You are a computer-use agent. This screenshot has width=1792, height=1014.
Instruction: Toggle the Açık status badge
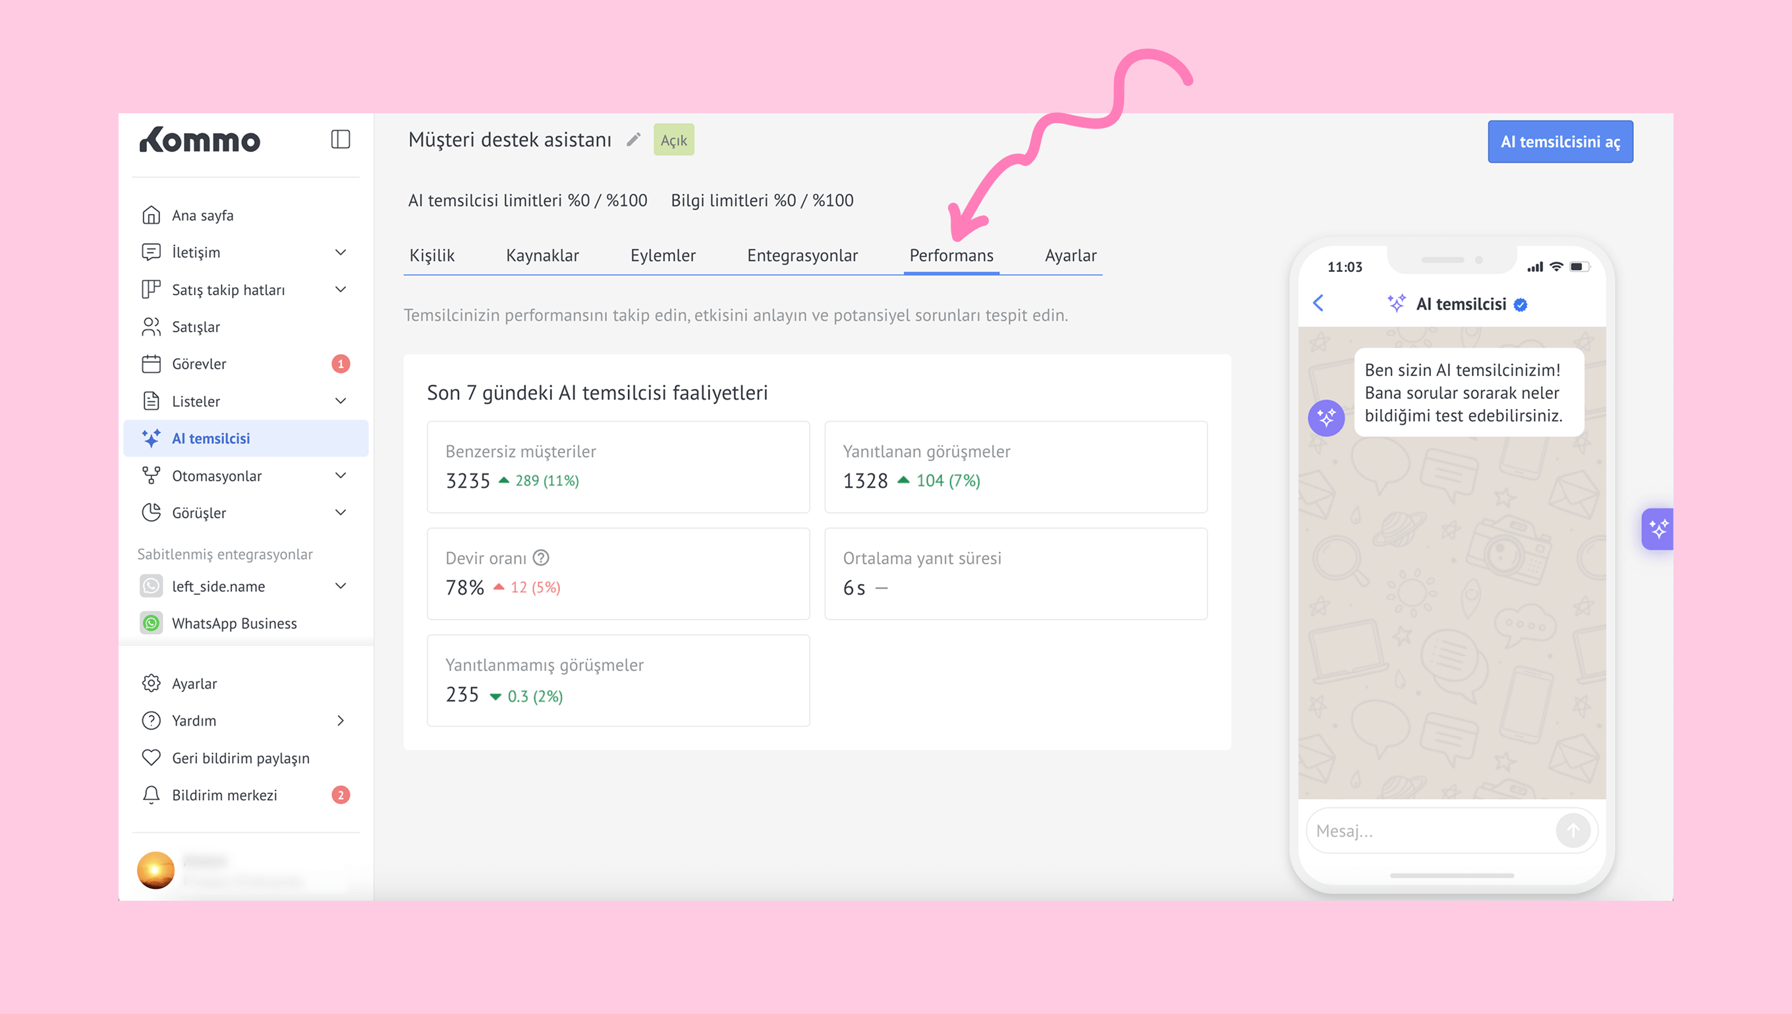pyautogui.click(x=673, y=140)
